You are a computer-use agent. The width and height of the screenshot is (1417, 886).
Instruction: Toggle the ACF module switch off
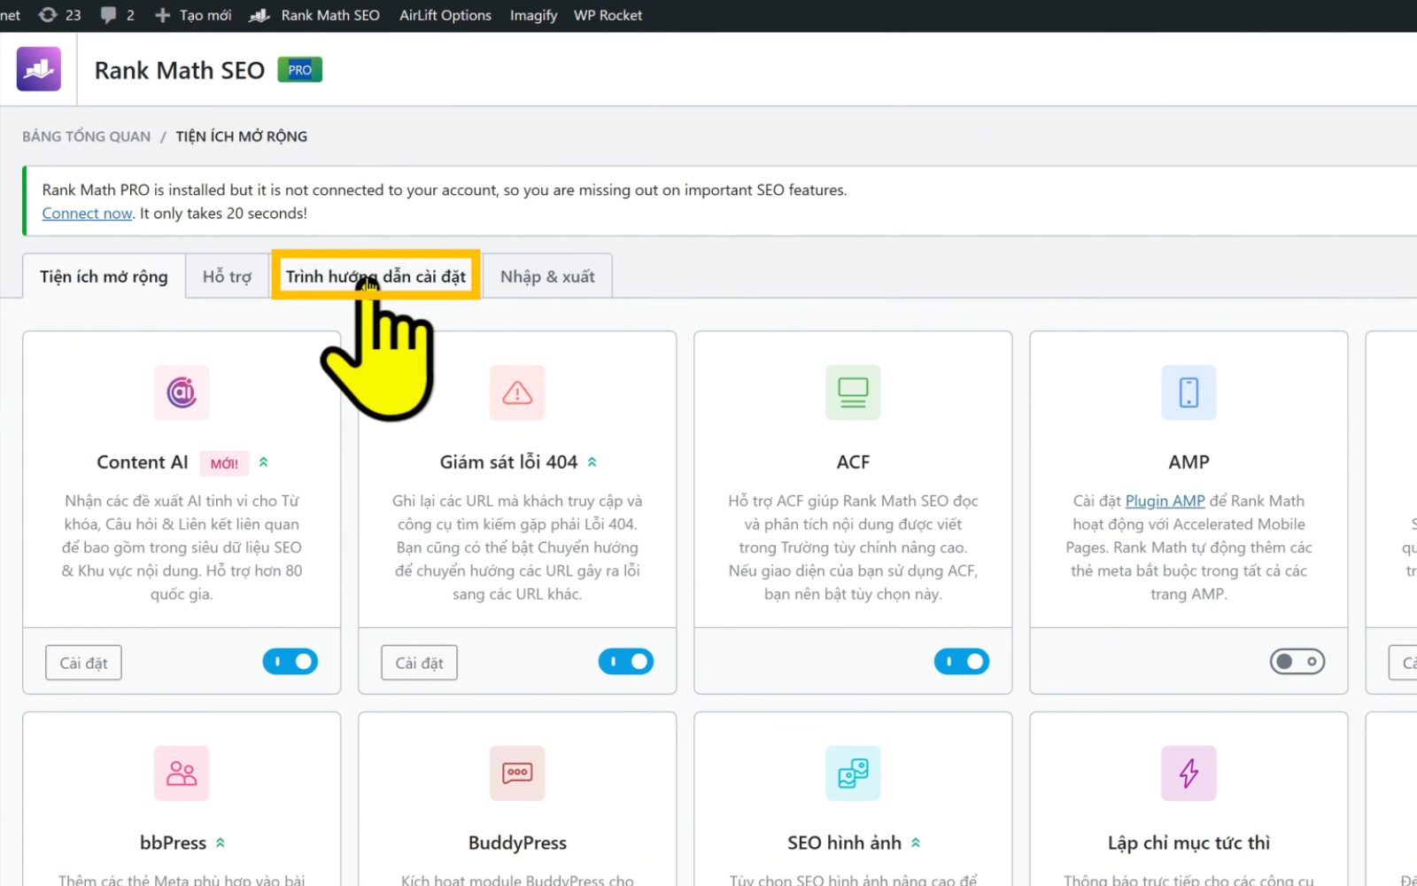coord(962,662)
